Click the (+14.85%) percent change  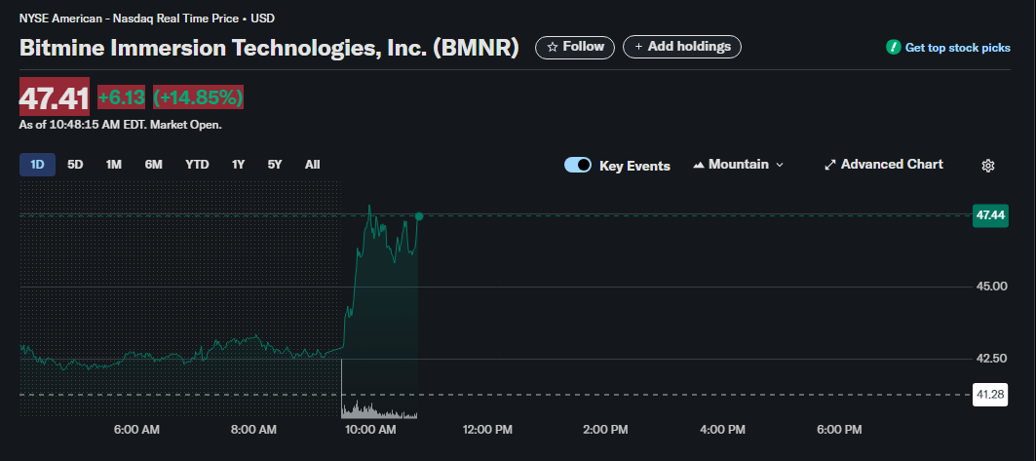198,97
